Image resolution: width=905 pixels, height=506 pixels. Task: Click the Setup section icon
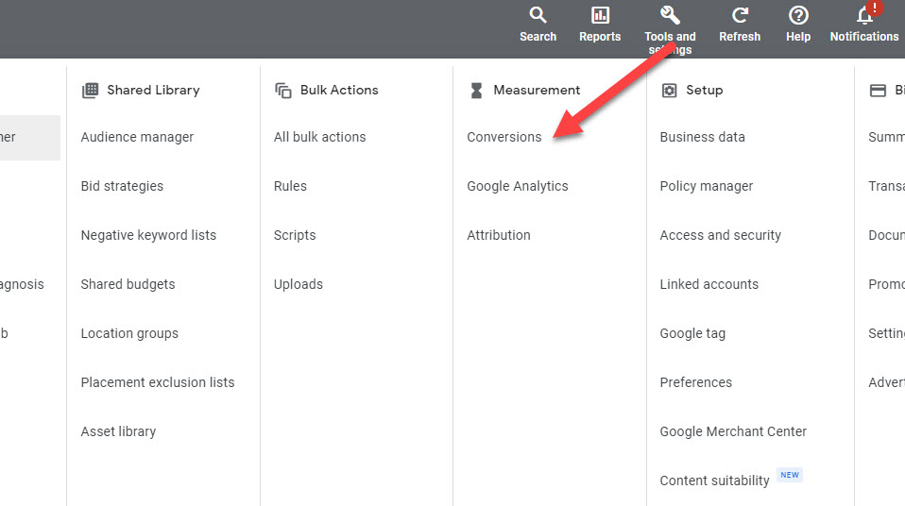point(669,91)
